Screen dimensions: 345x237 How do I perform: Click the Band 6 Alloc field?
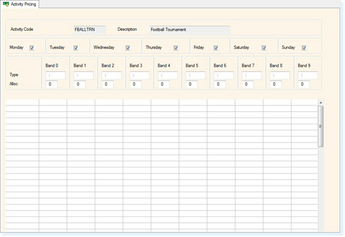pos(220,84)
